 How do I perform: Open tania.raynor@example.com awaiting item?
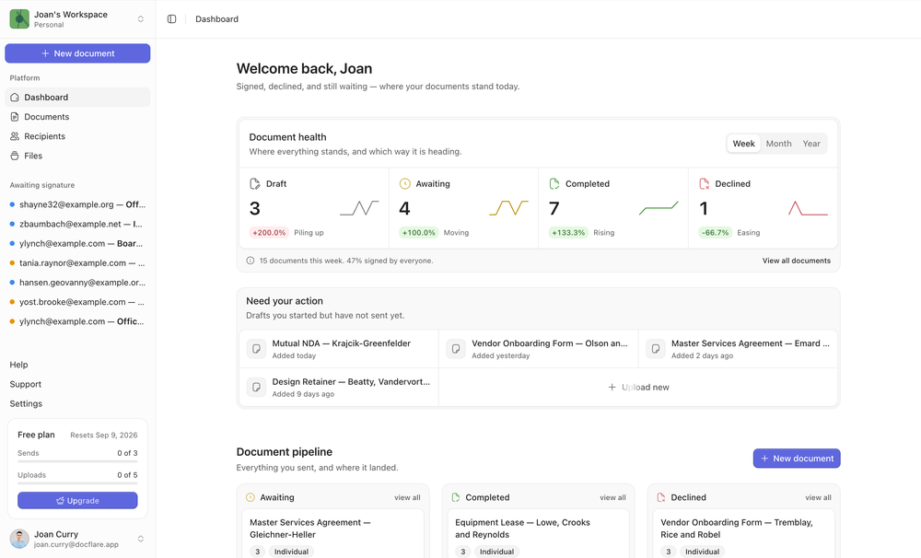click(x=77, y=263)
